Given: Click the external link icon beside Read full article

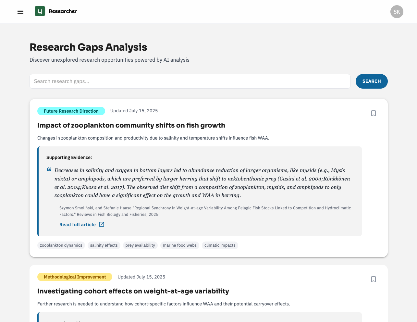Looking at the screenshot, I should coord(102,224).
